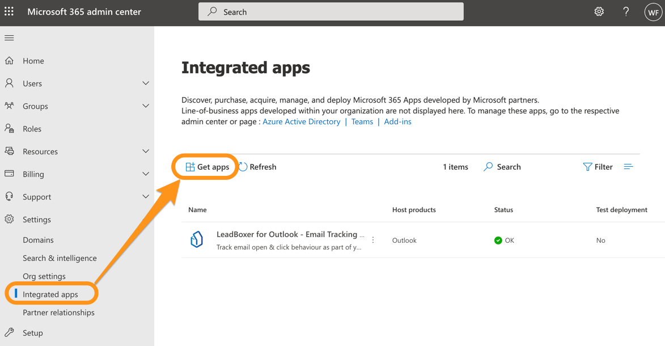The height and width of the screenshot is (346, 665).
Task: Open LeadBoxer row more actions ellipsis
Action: pos(373,240)
